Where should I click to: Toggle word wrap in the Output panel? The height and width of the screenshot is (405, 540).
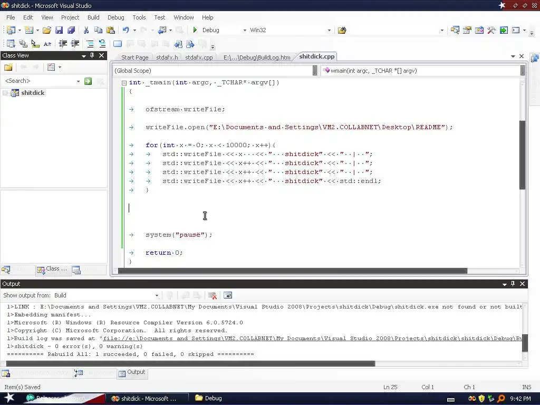pyautogui.click(x=228, y=295)
